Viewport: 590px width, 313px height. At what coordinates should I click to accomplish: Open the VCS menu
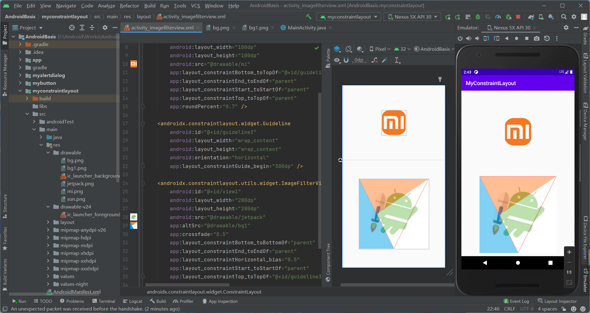(x=195, y=6)
